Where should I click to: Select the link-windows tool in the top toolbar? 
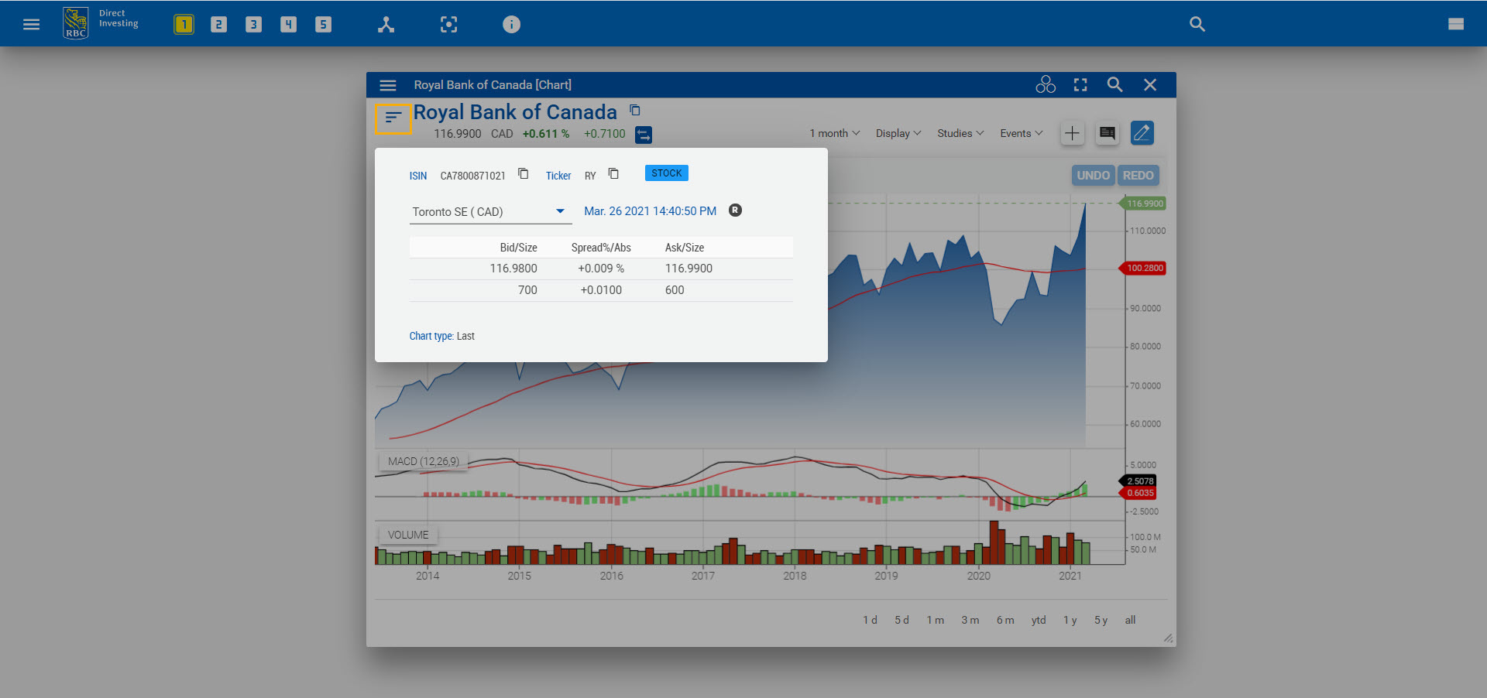point(386,24)
